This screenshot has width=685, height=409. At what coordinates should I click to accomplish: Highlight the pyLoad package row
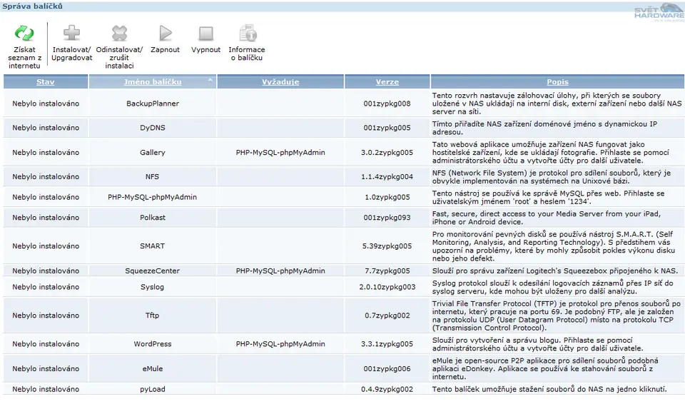153,389
